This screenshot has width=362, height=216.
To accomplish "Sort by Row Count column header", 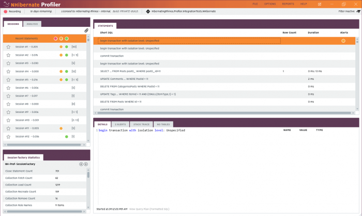I will point(289,32).
